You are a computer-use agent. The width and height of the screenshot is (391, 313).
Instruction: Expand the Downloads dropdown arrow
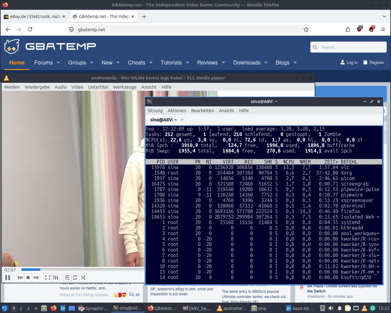coord(266,63)
